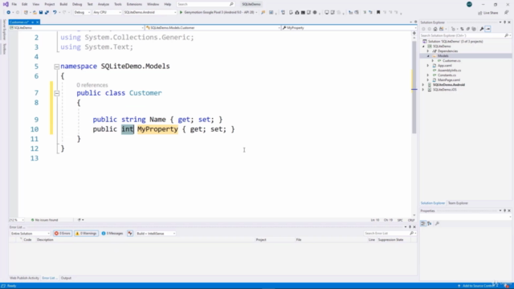514x289 pixels.
Task: Open Build + IntelliSense dropdown
Action: (156, 234)
